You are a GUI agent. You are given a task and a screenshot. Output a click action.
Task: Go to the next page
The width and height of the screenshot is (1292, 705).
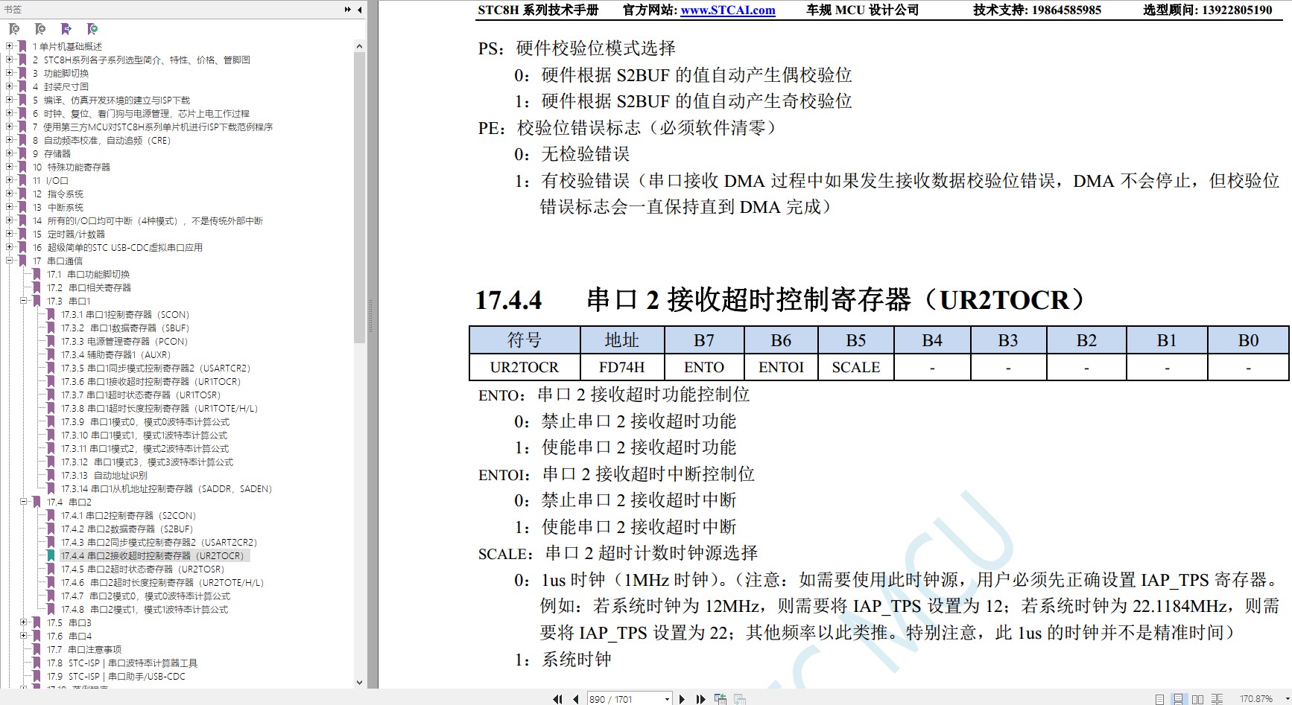[682, 699]
